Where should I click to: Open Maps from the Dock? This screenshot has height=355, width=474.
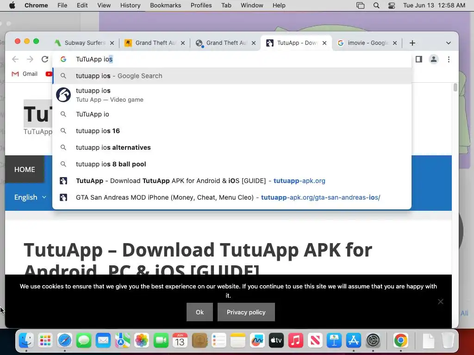click(122, 341)
